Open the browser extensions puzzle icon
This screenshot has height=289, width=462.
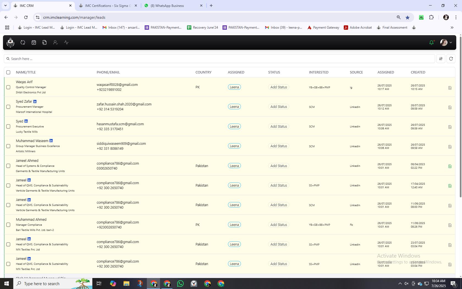pos(431,17)
